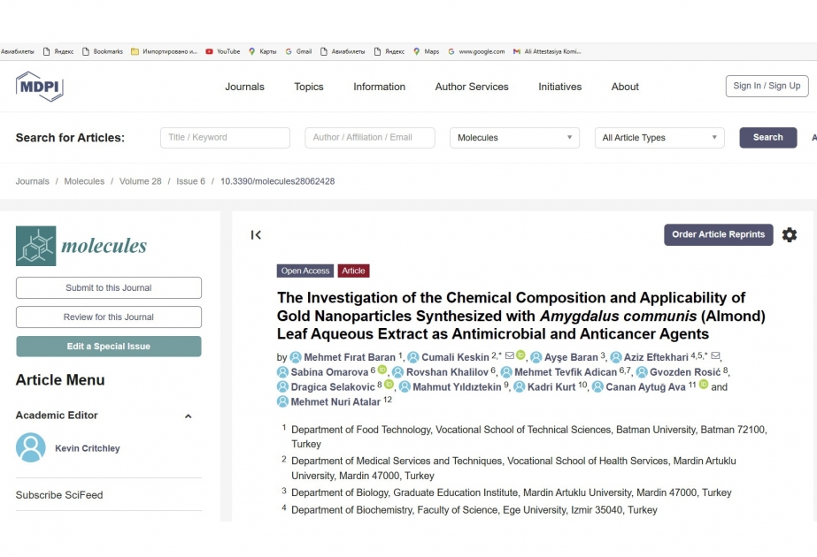The height and width of the screenshot is (557, 817).
Task: Click profile icon next to Mehmet Fırat Baran
Action: (x=296, y=357)
